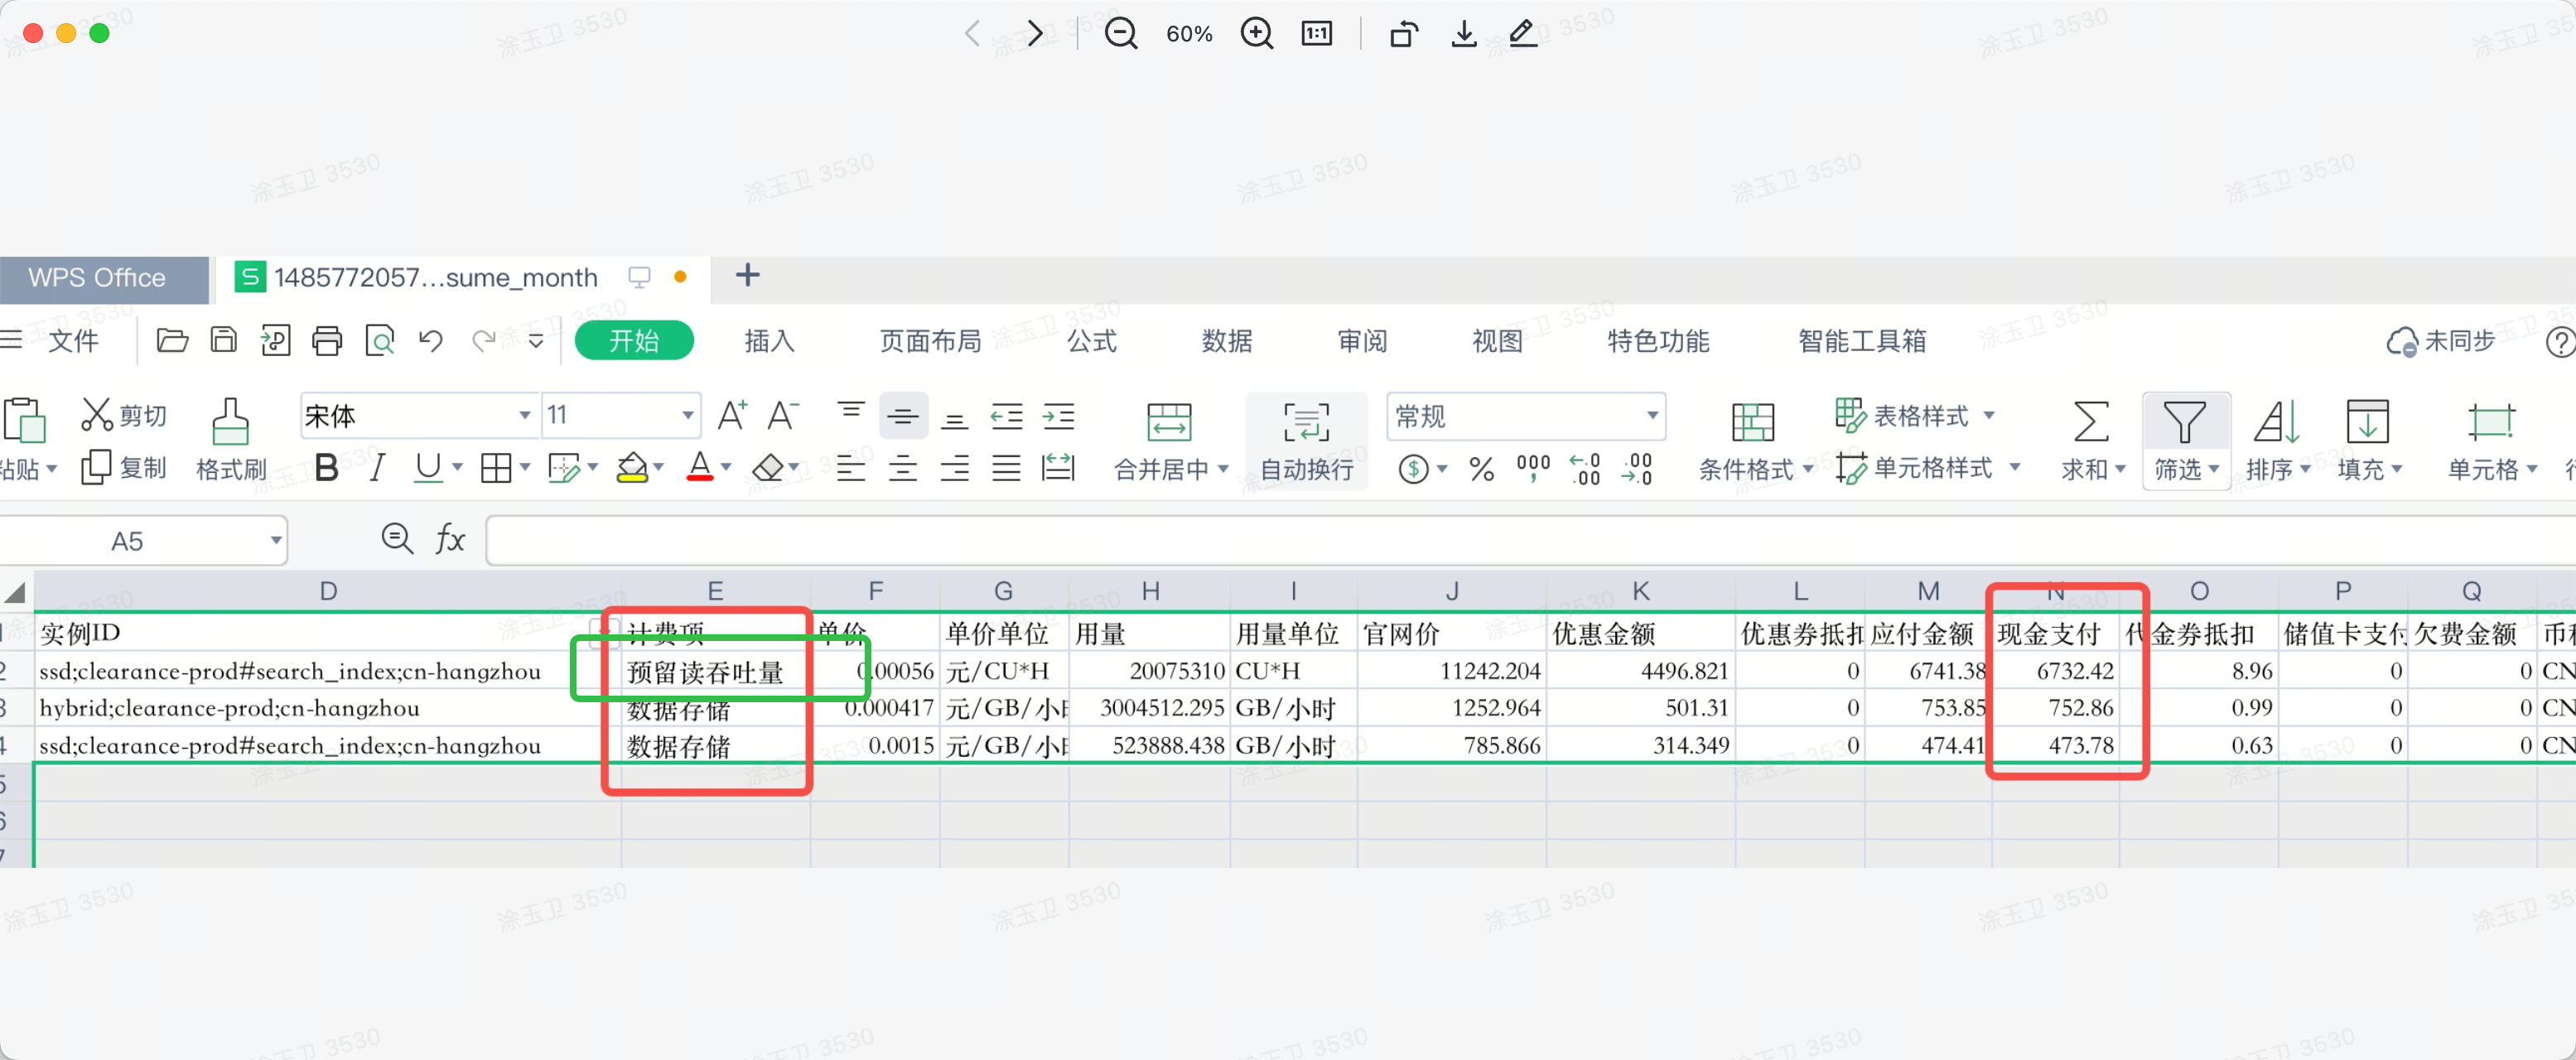Click the 未同步 sync status button
Screen dimensions: 2576x1060
(x=2441, y=341)
